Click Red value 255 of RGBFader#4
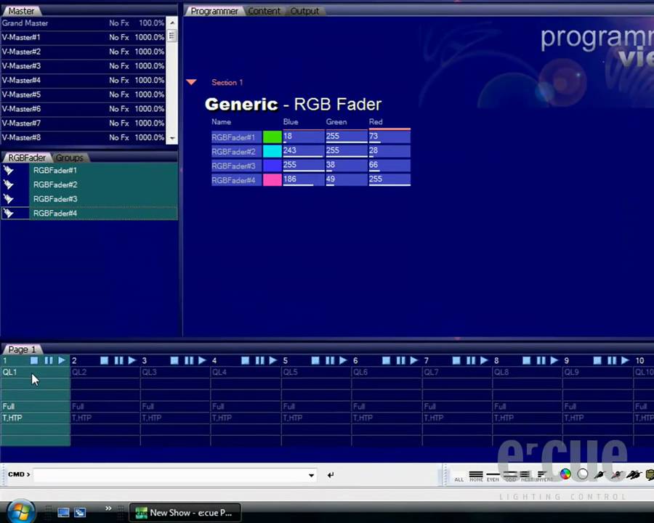654x523 pixels. click(389, 179)
